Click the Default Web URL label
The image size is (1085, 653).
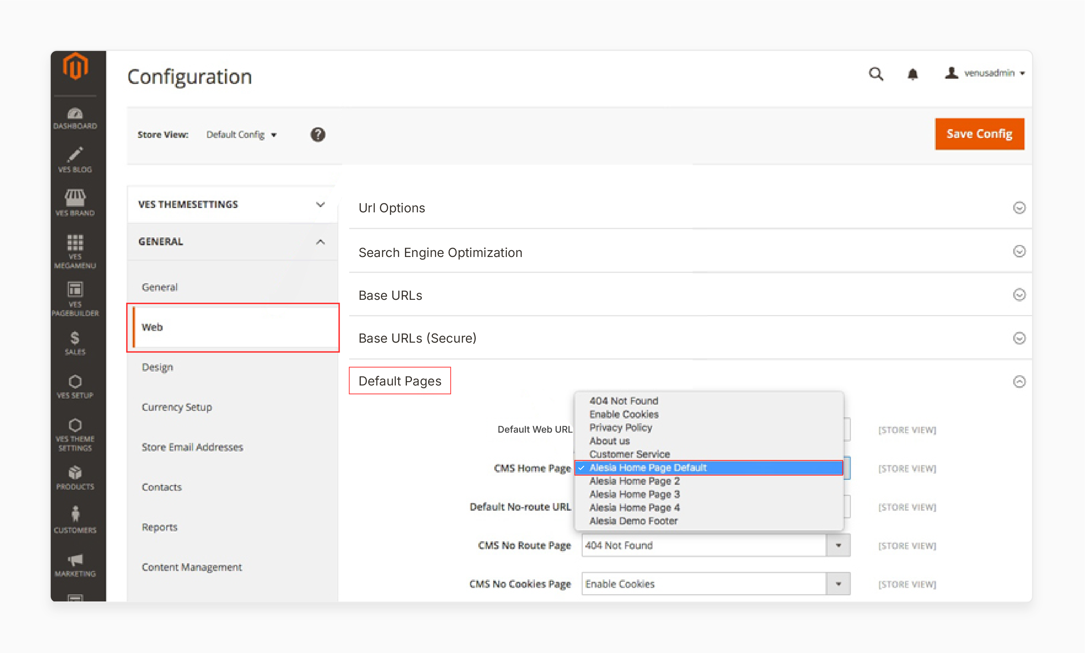pos(535,429)
